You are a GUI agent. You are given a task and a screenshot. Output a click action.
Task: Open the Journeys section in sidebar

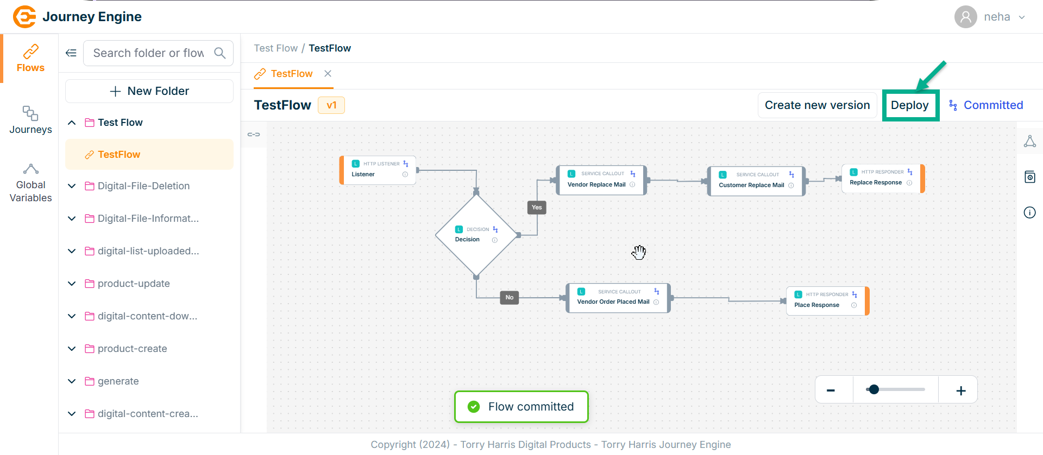pyautogui.click(x=30, y=120)
